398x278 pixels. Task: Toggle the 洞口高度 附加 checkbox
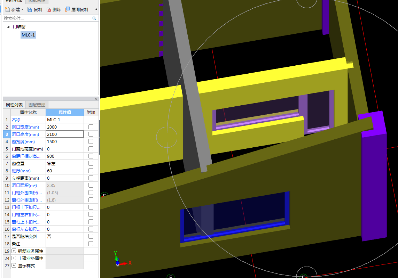(x=91, y=134)
